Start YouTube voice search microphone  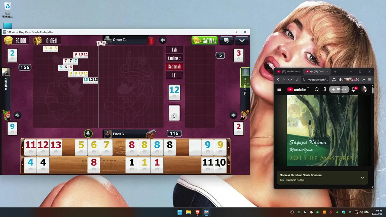[x=325, y=90]
